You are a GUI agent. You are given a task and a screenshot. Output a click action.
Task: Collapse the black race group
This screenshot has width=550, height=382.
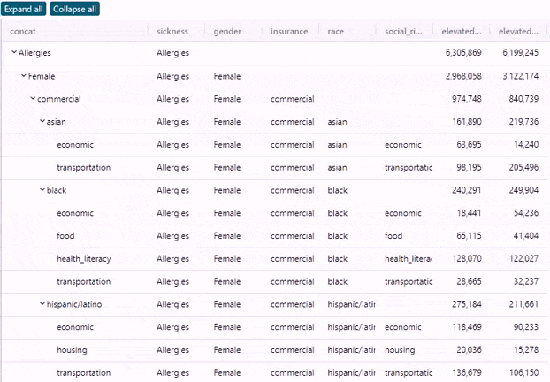click(x=42, y=190)
